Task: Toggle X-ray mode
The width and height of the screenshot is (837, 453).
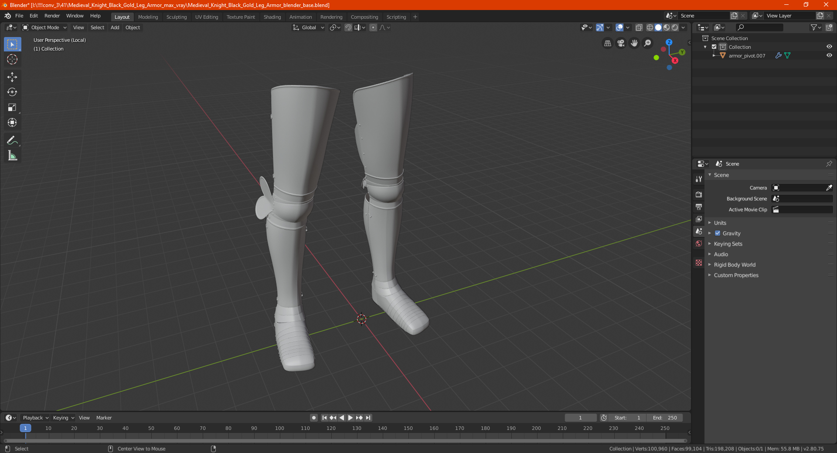Action: pos(639,27)
